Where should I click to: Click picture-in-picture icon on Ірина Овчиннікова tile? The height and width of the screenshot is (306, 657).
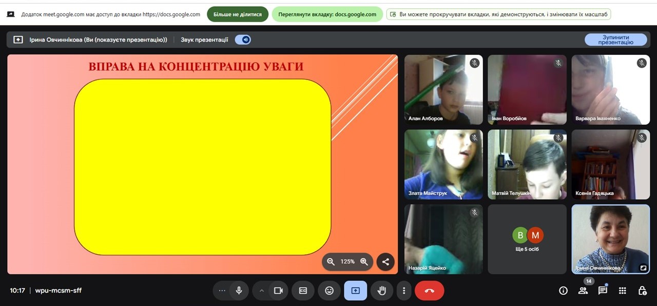[642, 267]
